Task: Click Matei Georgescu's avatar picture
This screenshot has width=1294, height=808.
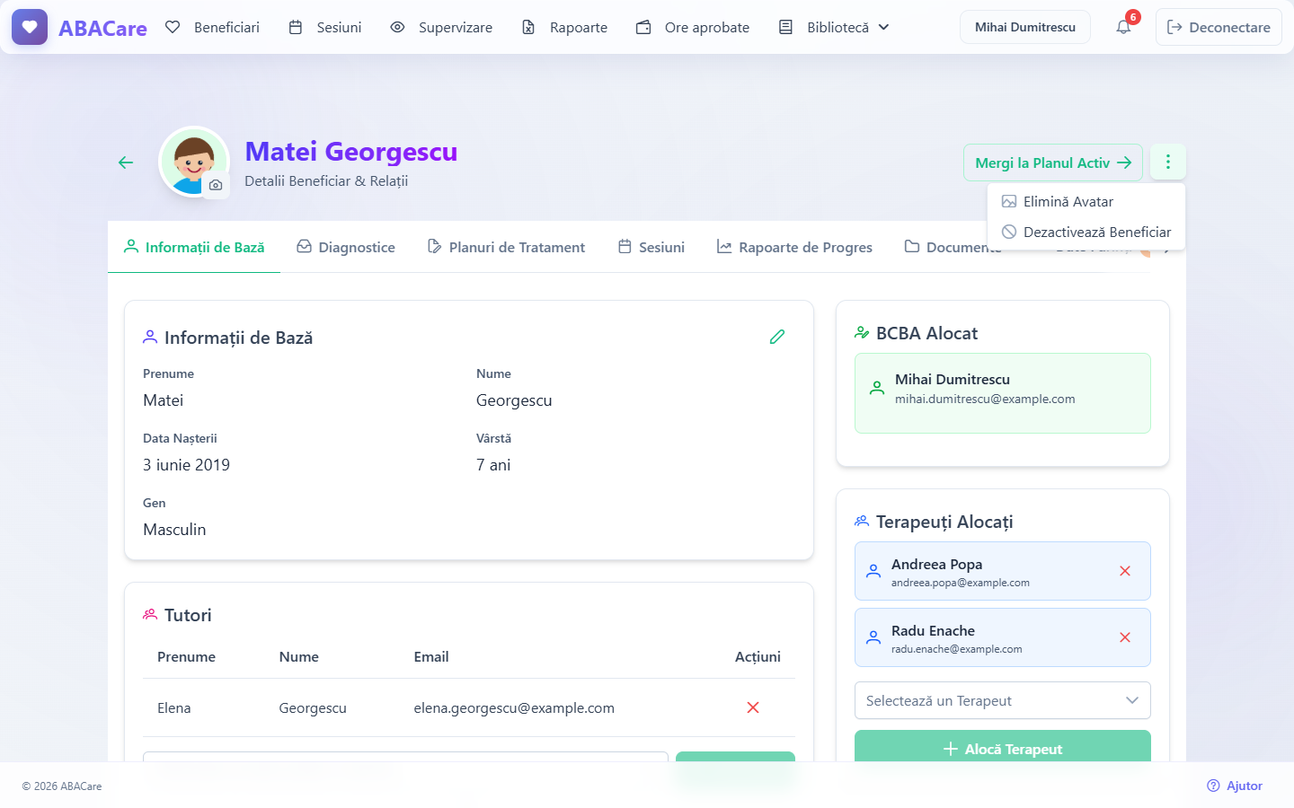Action: (193, 162)
